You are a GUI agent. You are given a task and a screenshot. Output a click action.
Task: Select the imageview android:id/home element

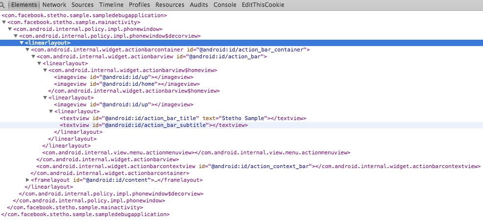(127, 84)
